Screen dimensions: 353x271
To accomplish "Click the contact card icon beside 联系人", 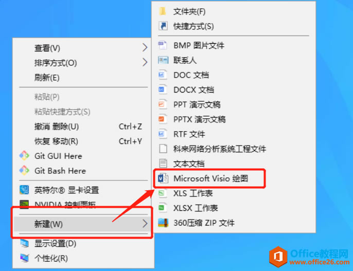I will (x=163, y=60).
